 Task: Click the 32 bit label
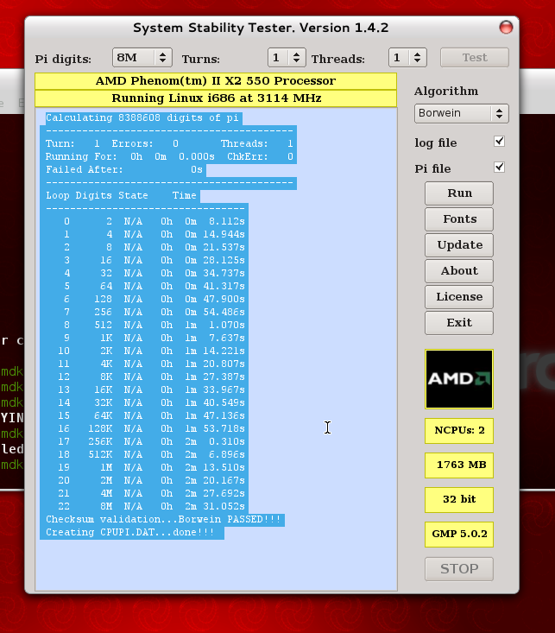point(459,499)
